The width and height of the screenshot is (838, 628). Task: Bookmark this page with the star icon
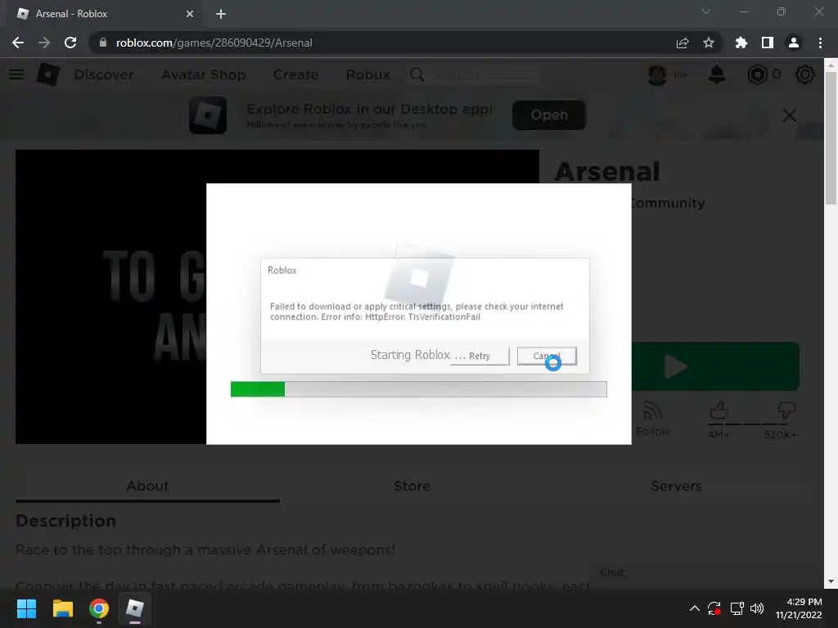(709, 43)
